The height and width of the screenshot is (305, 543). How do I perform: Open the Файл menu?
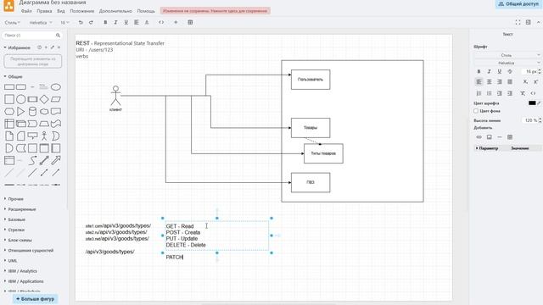tap(26, 11)
